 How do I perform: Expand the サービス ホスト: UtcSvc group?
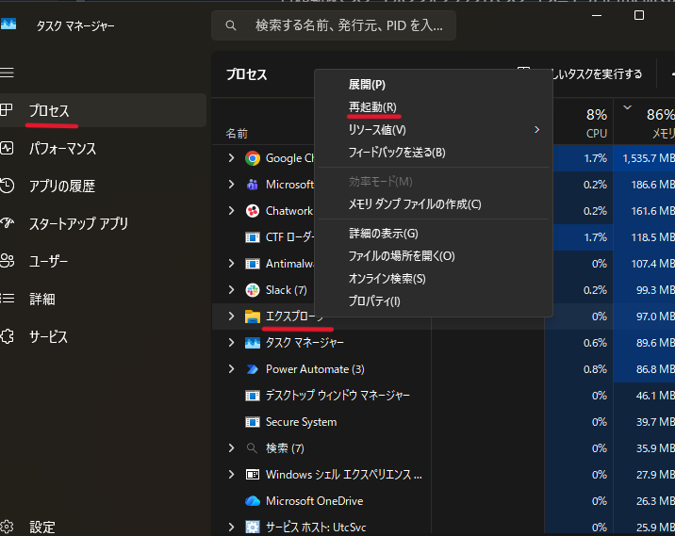pos(231,527)
